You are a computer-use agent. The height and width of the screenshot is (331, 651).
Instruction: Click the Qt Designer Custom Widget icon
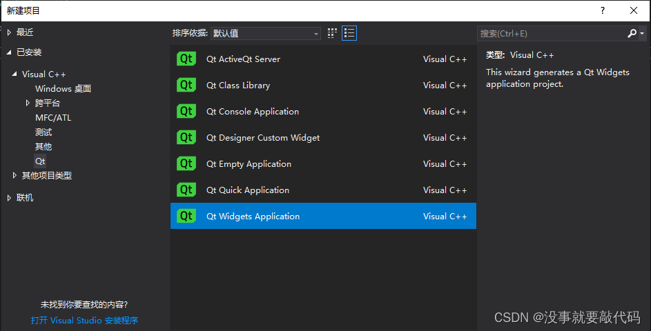[186, 137]
